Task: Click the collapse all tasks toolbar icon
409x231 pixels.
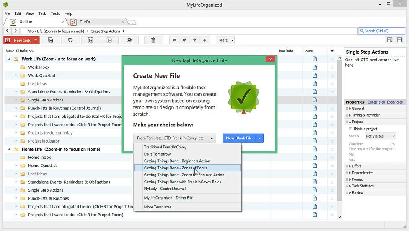Action: (109, 40)
